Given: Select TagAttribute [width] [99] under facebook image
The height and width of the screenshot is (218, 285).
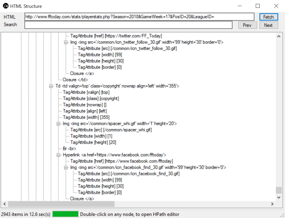Looking at the screenshot, I should [100, 180].
